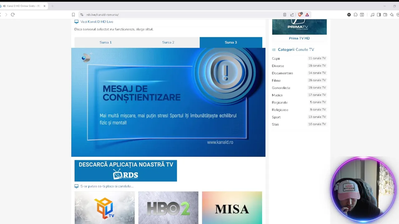Screen dimensions: 399x224
Task: Open the media control music note icon
Action: click(x=372, y=15)
